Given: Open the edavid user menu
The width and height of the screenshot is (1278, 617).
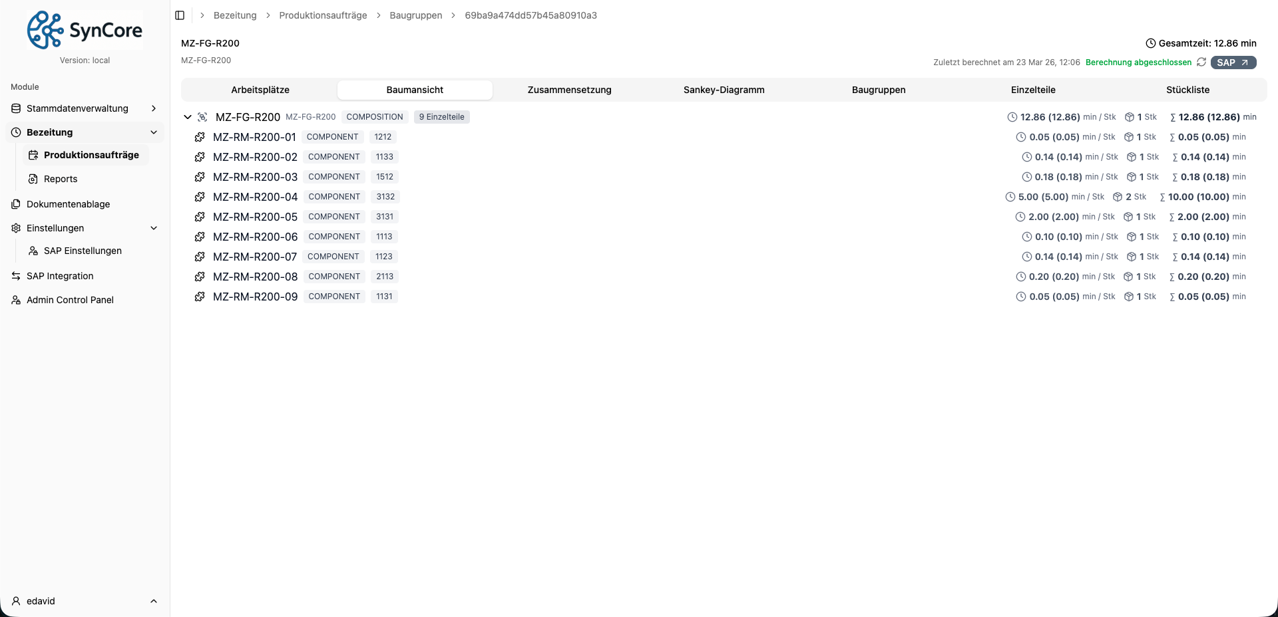Looking at the screenshot, I should [85, 601].
